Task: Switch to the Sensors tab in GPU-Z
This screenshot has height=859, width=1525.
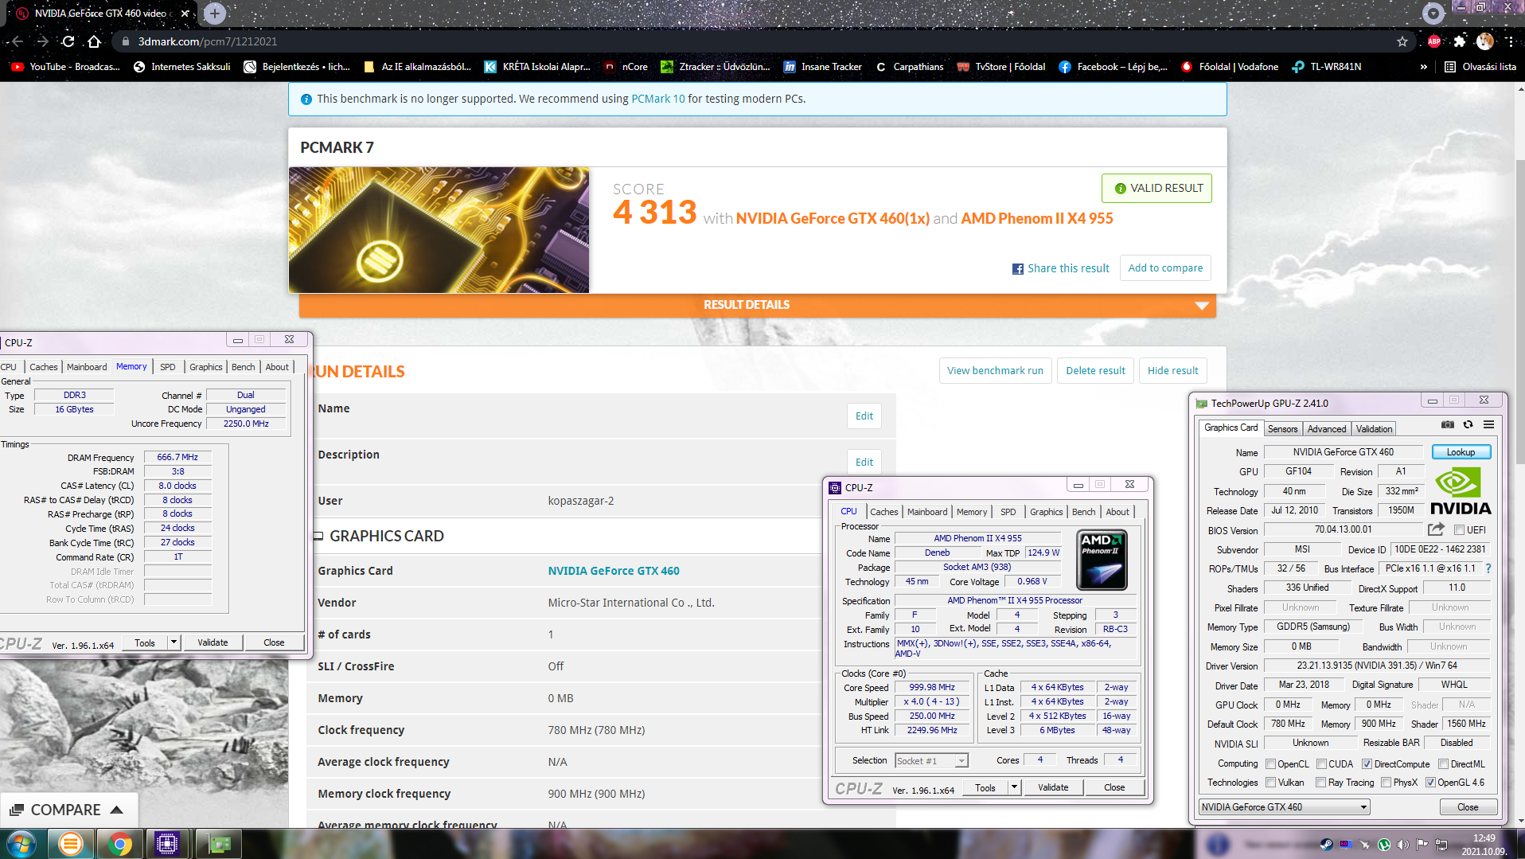Action: 1282,428
